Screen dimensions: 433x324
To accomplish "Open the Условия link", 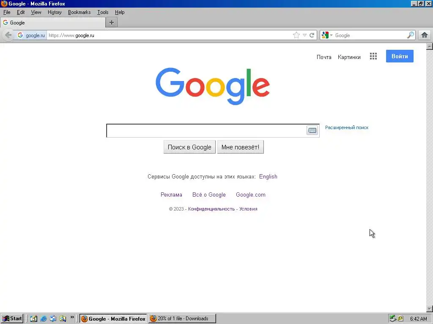I will [248, 209].
